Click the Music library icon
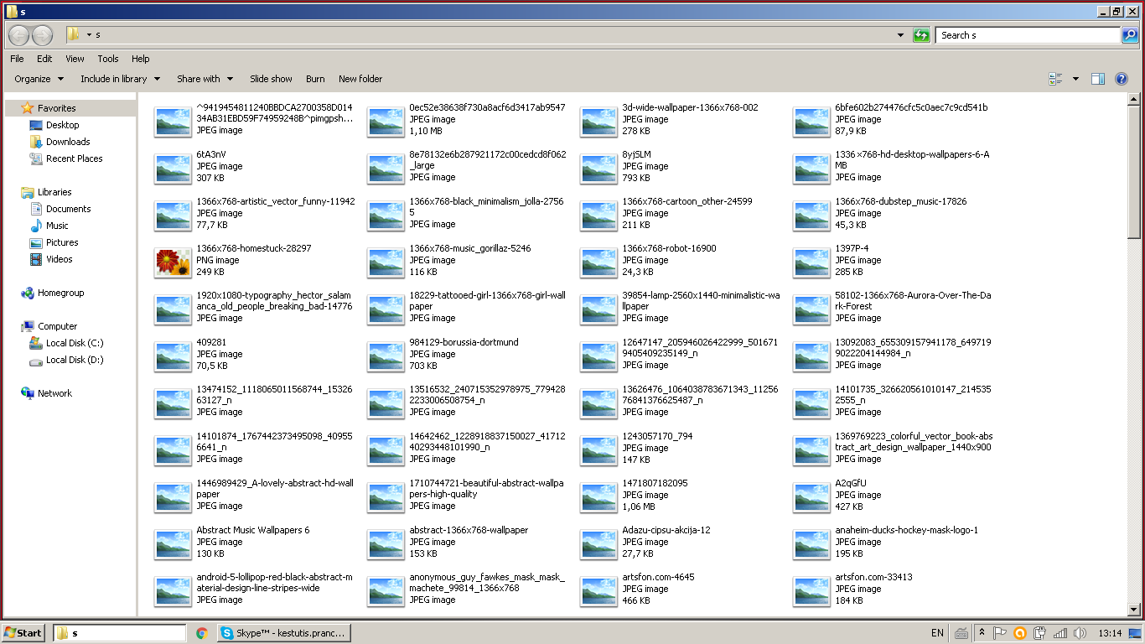The image size is (1145, 644). 36,226
